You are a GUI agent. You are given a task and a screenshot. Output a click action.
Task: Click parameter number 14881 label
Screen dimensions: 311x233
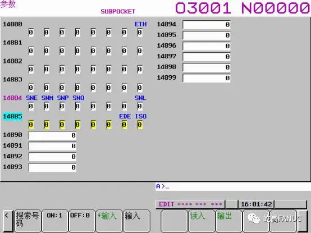click(12, 43)
